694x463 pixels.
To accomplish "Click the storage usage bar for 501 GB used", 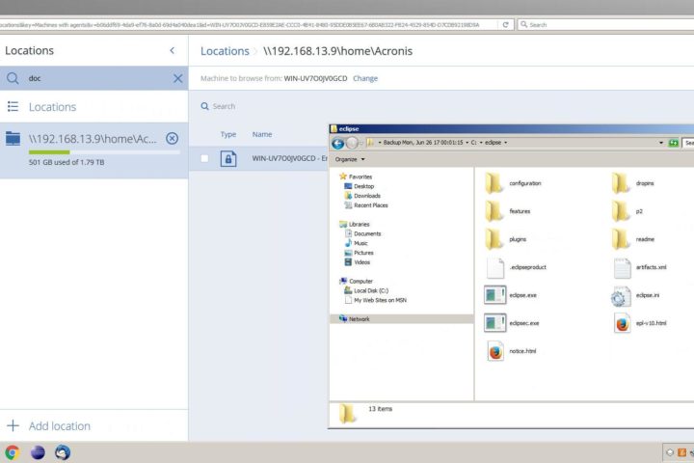I will (104, 152).
